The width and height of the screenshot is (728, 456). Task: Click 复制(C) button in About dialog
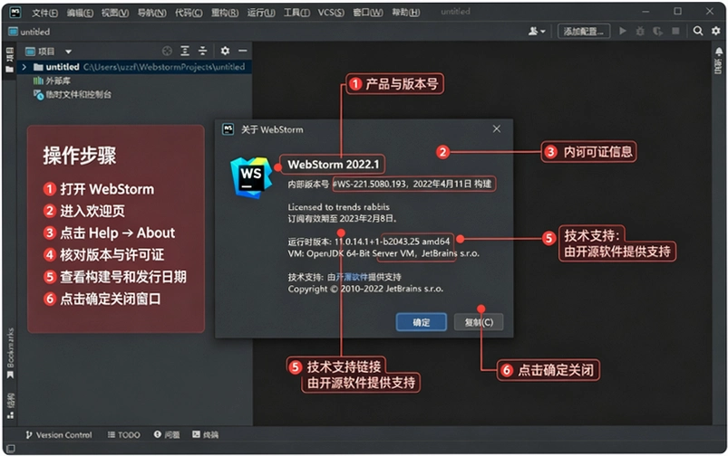[x=479, y=322]
